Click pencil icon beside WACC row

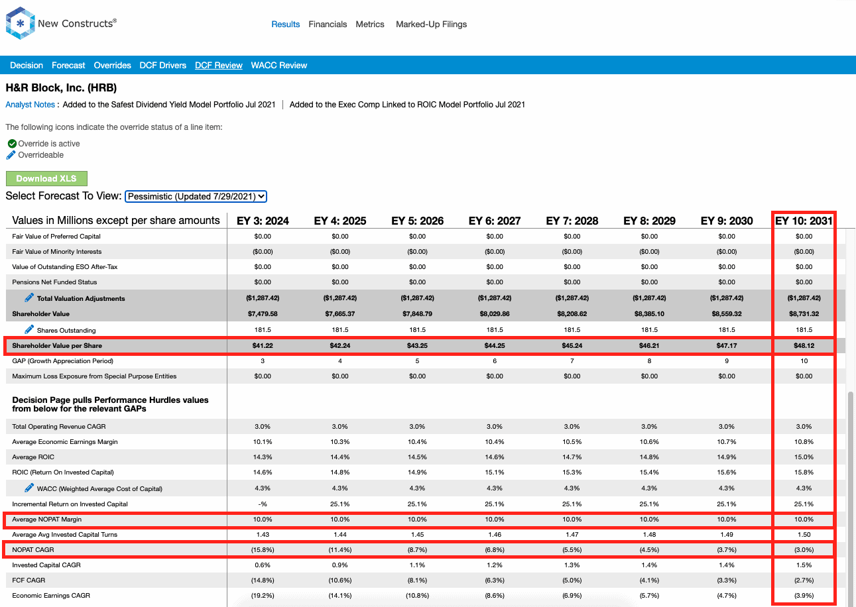29,488
